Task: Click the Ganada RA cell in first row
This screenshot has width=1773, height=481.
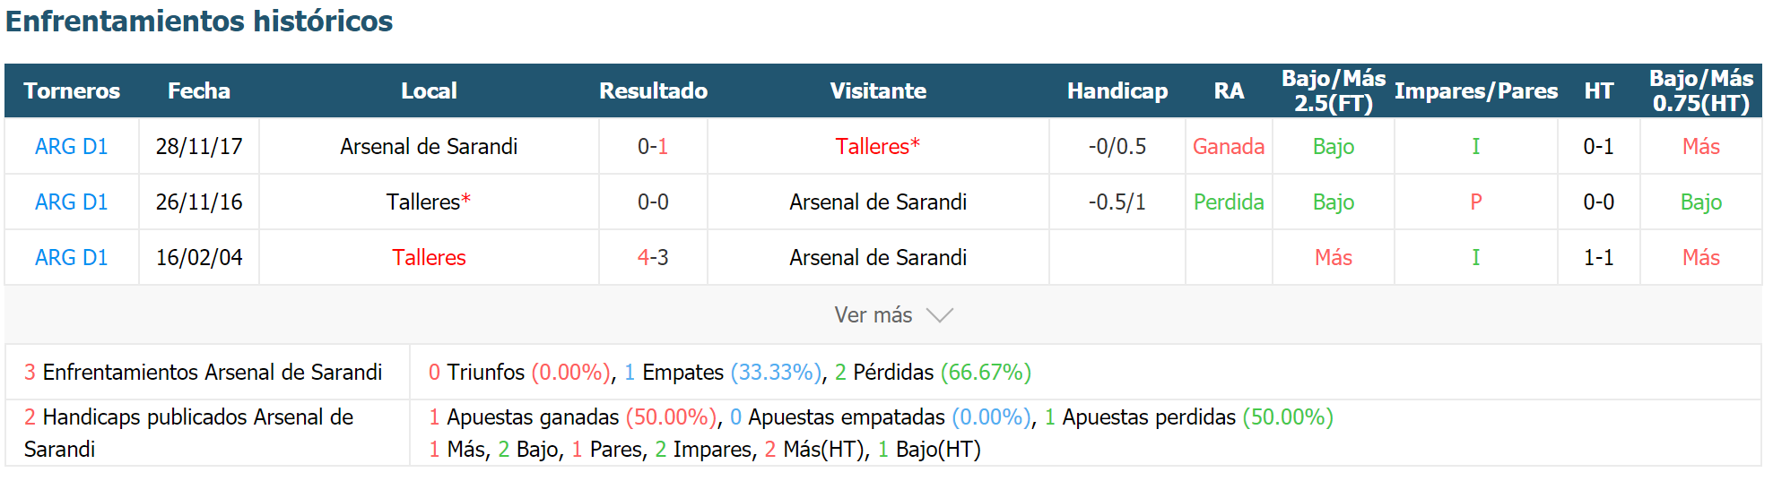Action: coord(1229,146)
